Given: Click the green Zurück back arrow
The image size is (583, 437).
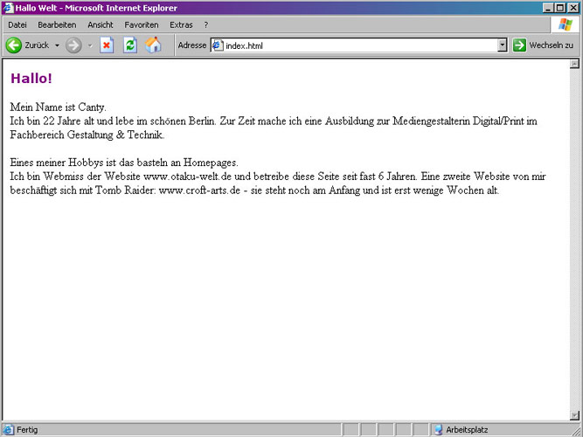Looking at the screenshot, I should click(x=14, y=45).
